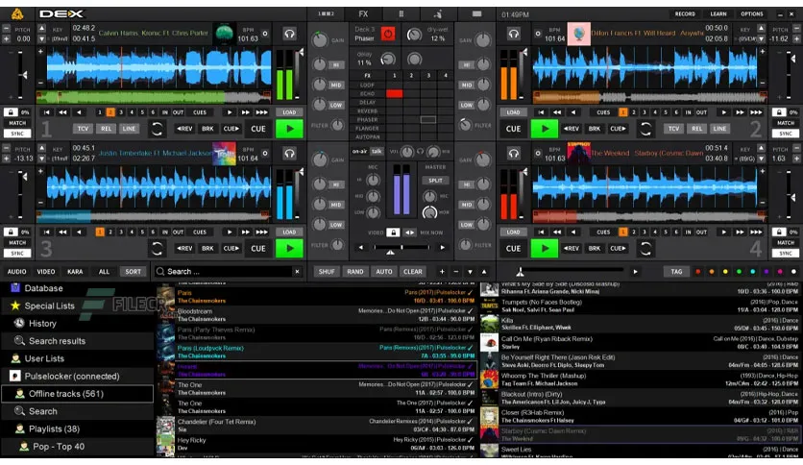This screenshot has height=465, width=803.
Task: Toggle the video crossfader lock icon
Action: [392, 232]
